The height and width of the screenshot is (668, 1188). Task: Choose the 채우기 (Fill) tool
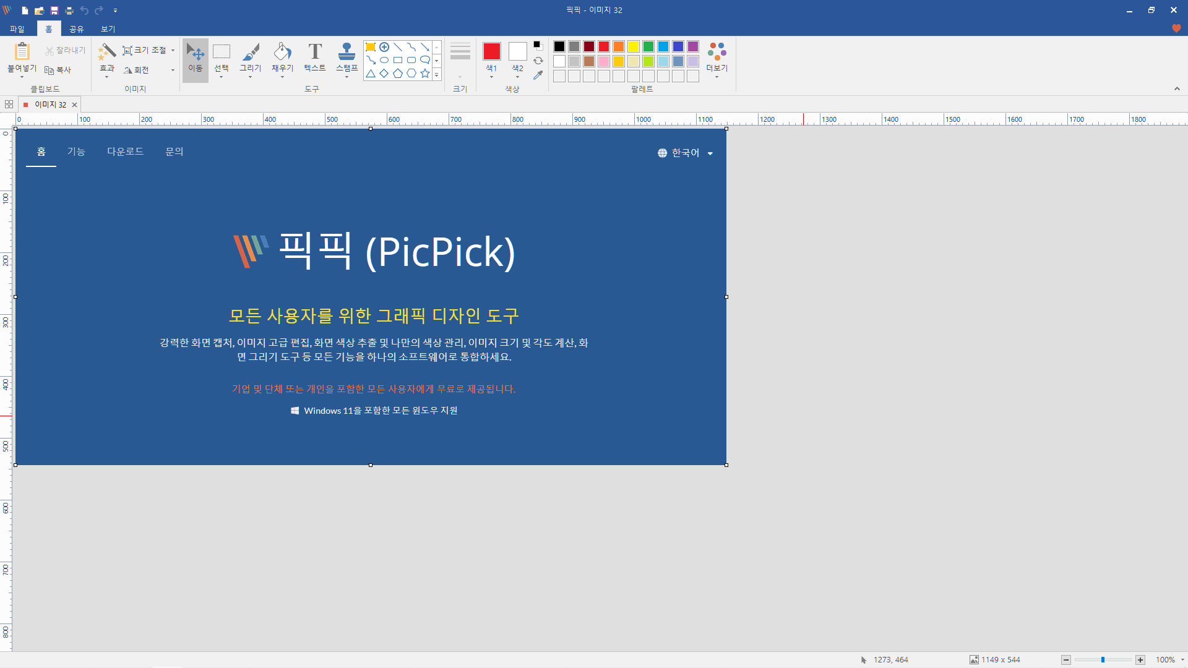coord(282,54)
